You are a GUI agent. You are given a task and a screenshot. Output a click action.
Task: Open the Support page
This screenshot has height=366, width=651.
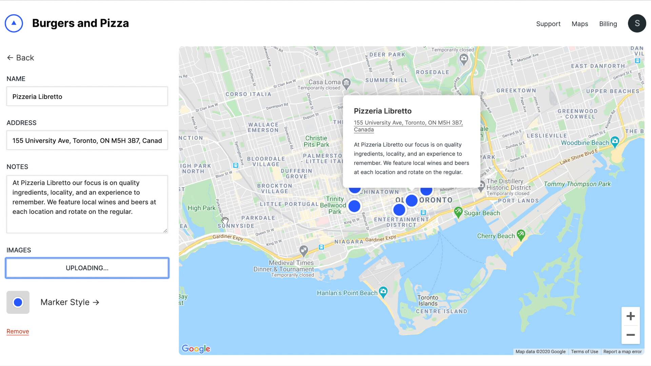coord(548,24)
